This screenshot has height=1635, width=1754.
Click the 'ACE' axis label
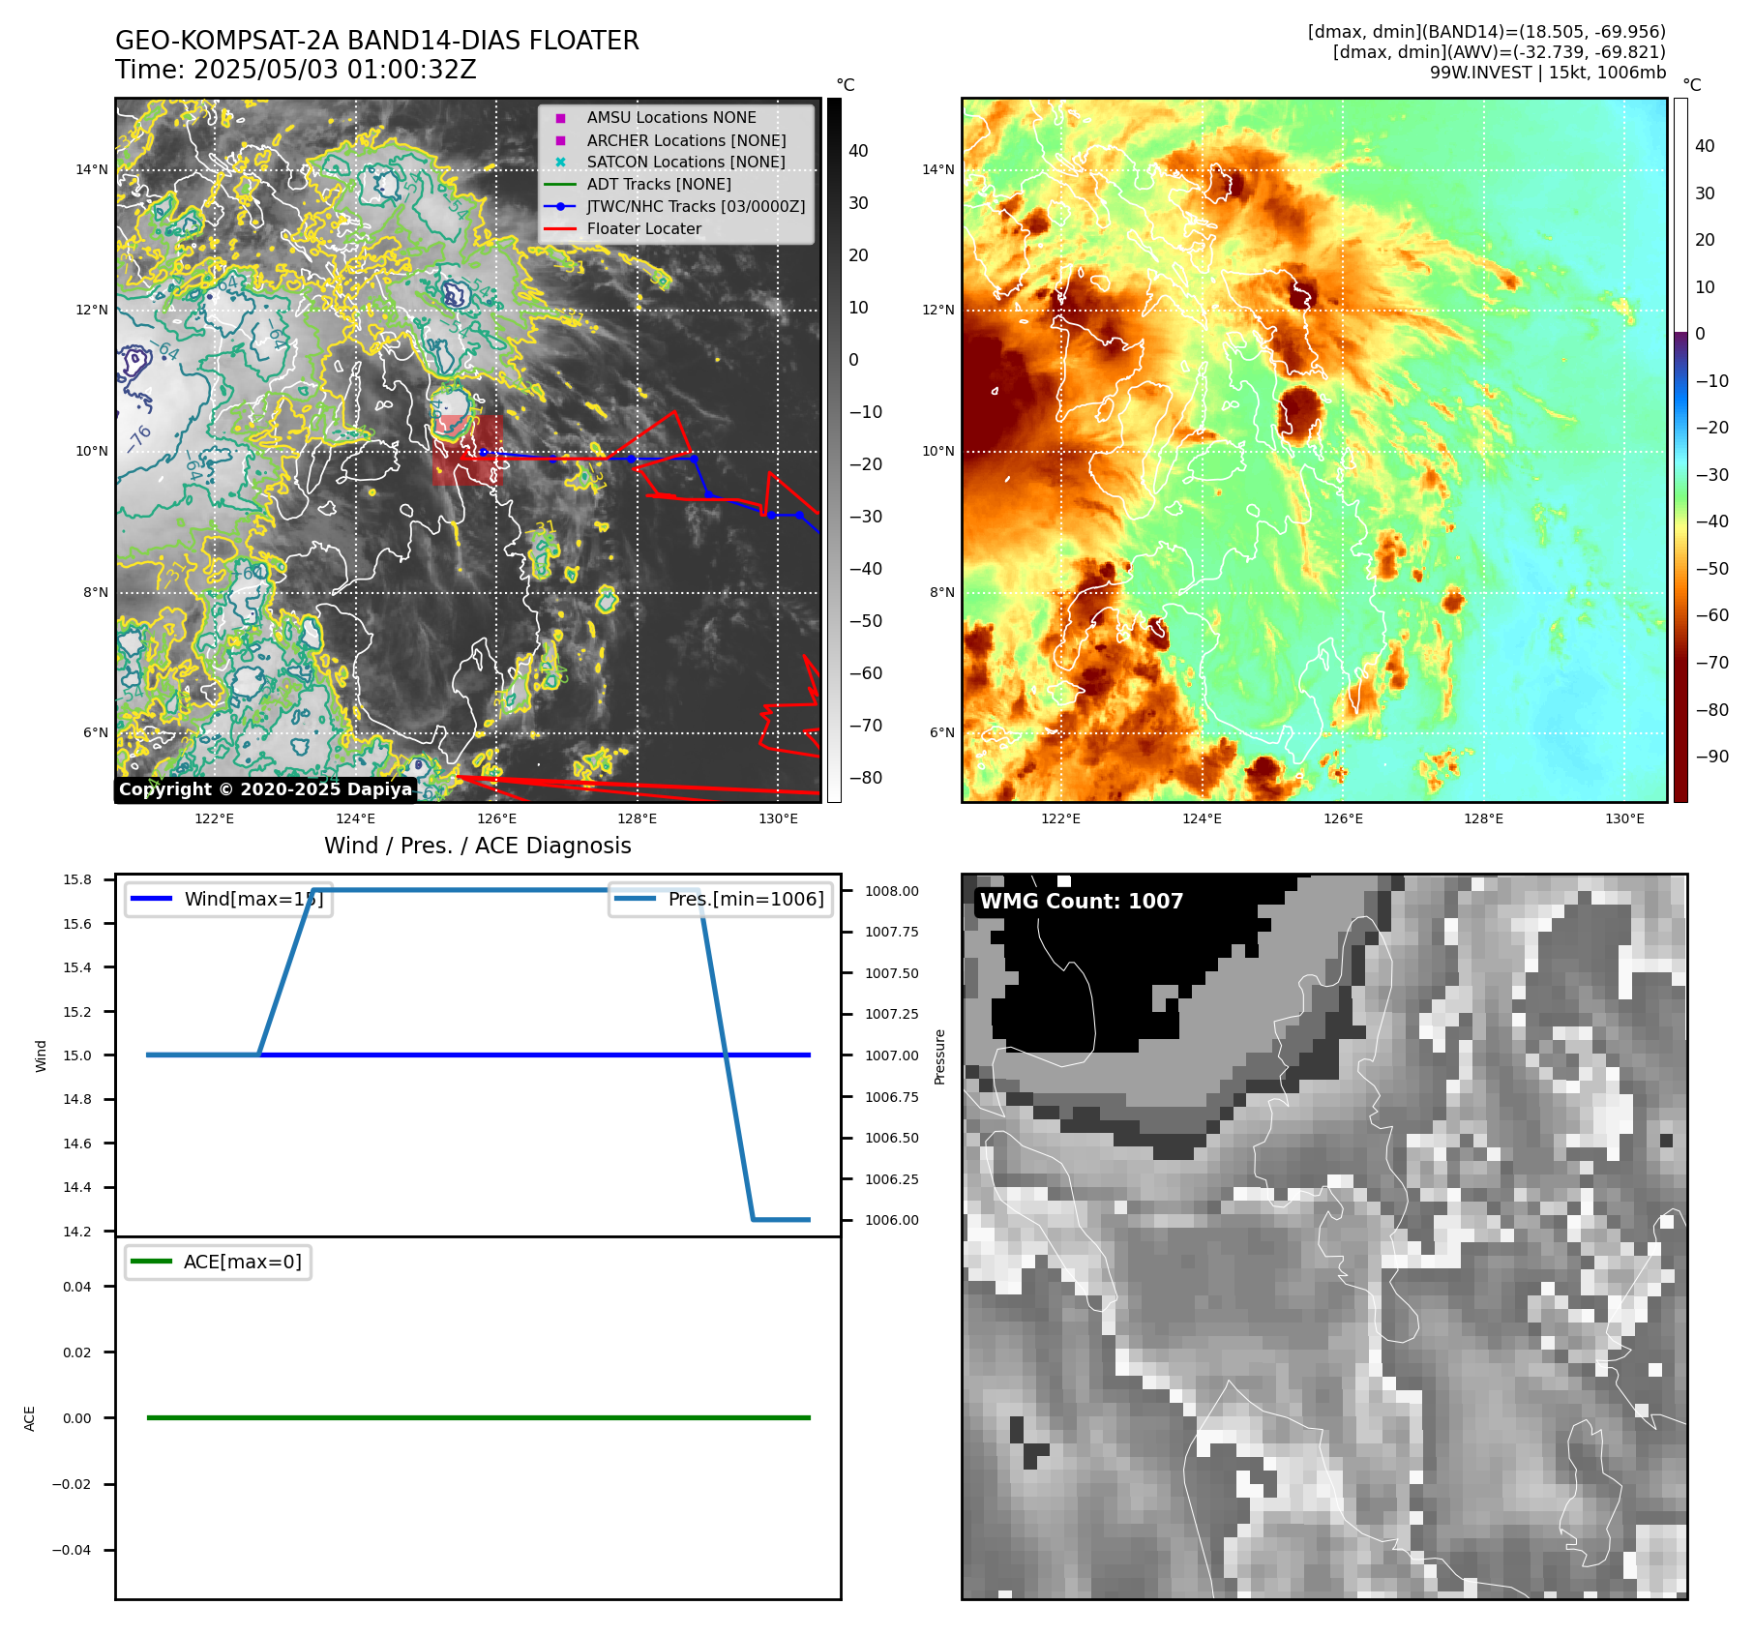coord(30,1418)
